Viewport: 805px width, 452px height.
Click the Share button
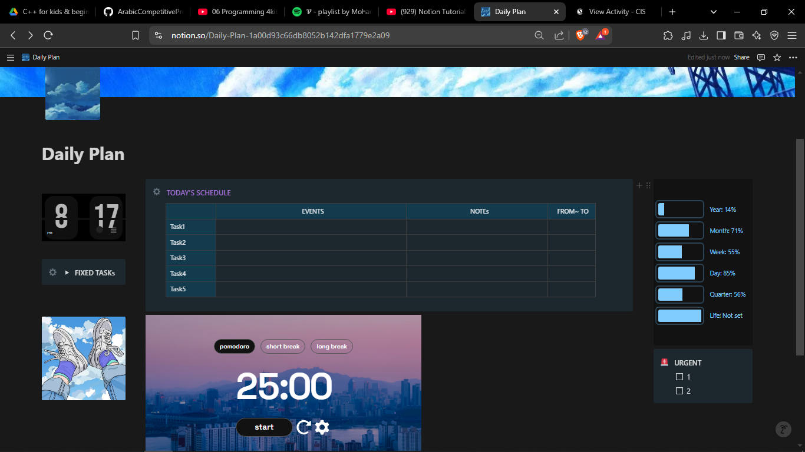tap(741, 57)
